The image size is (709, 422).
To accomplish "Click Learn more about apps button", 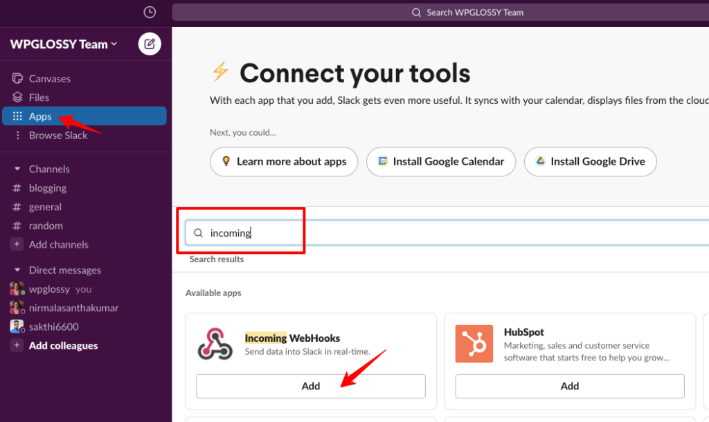I will [x=284, y=161].
